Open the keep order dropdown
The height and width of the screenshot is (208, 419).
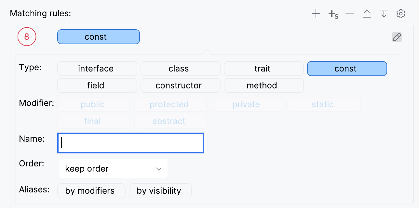pos(113,168)
